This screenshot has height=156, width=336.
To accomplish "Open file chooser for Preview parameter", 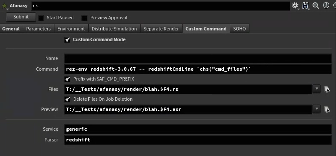I will pyautogui.click(x=327, y=109).
